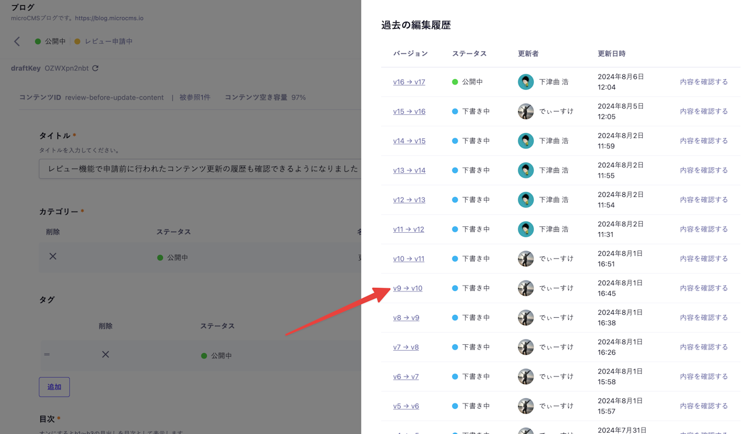Open the v16→v17 version history link
750x434 pixels.
coord(409,82)
